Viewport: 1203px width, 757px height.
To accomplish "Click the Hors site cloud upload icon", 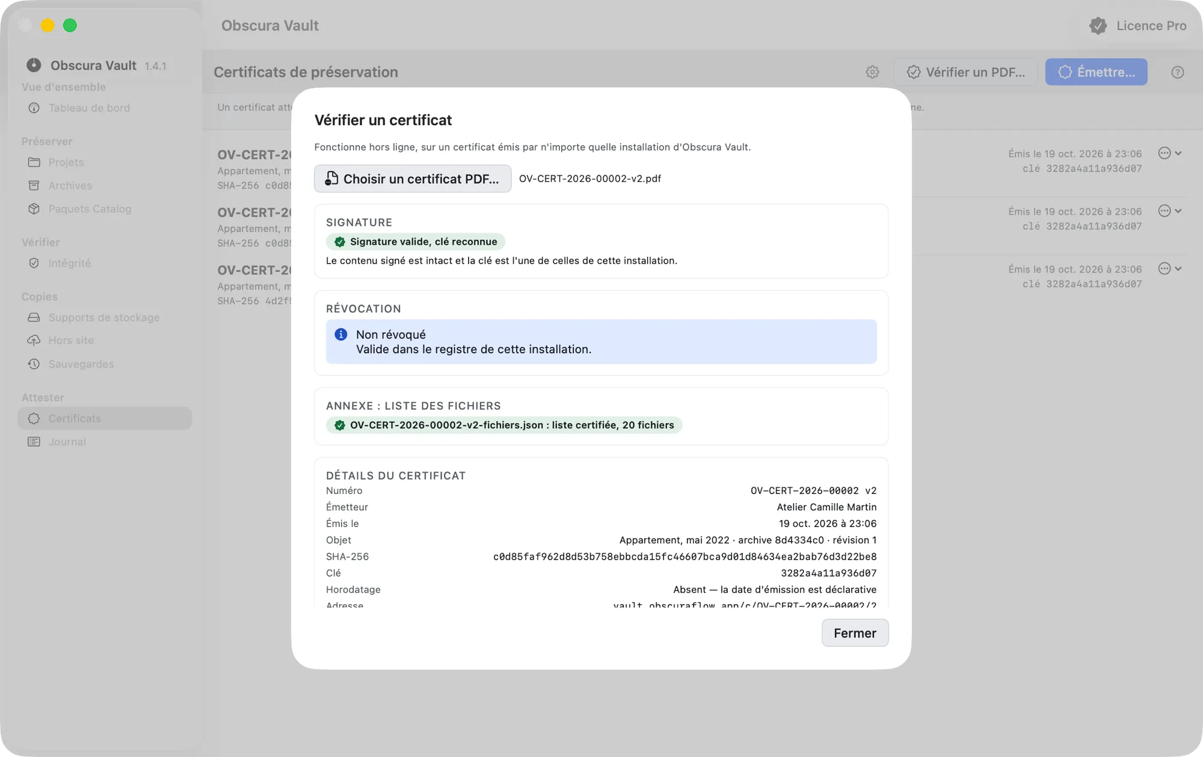I will (34, 340).
